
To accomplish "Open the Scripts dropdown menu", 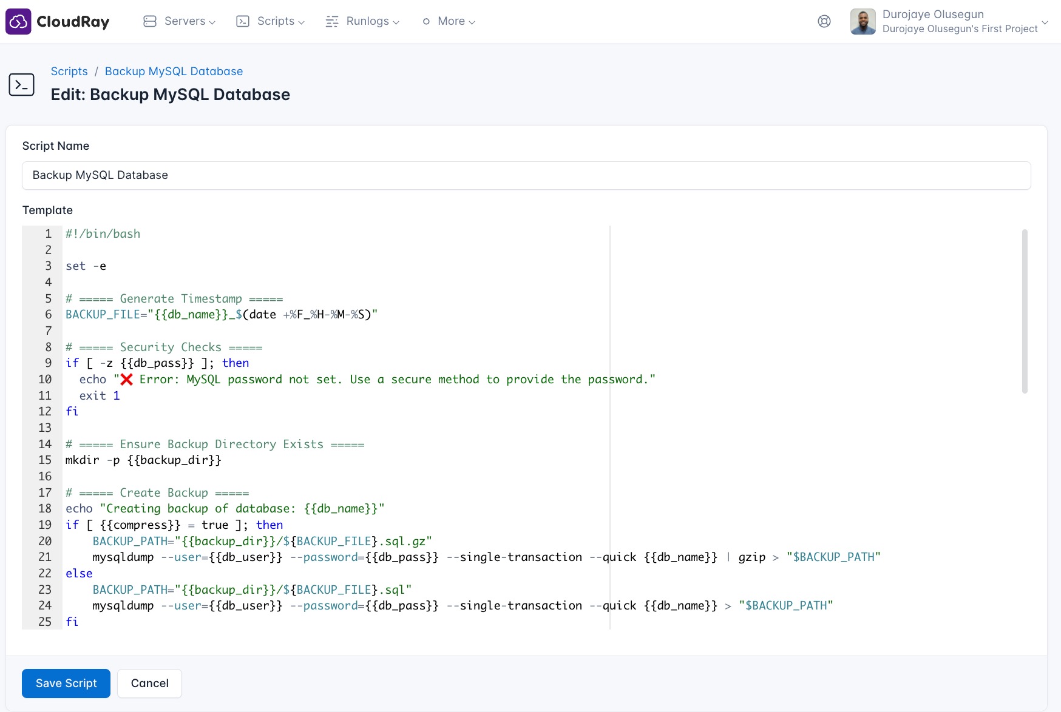I will (x=271, y=21).
